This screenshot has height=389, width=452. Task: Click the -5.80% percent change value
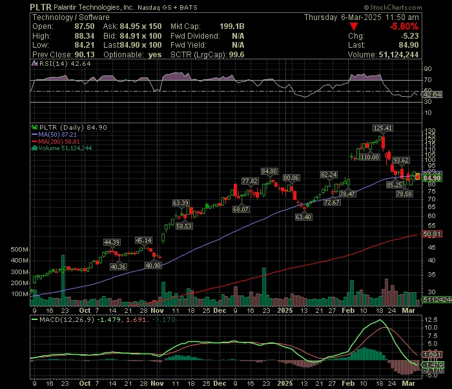coord(404,26)
